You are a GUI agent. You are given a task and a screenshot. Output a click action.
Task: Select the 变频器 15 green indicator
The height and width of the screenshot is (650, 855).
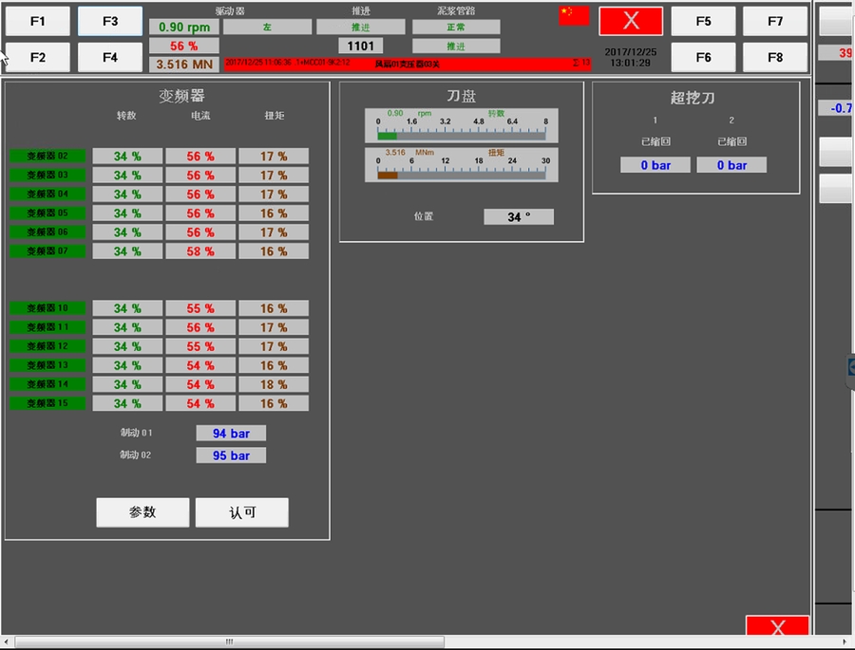(x=47, y=403)
